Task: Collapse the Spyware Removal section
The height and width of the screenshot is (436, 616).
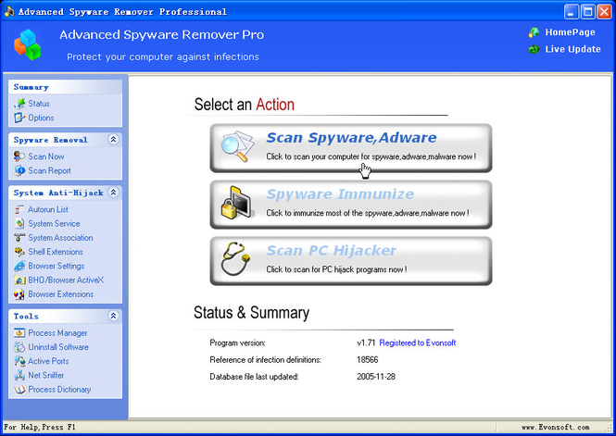Action: [x=114, y=139]
